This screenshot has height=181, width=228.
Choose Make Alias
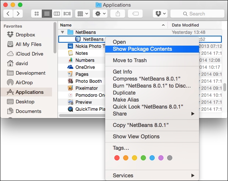[152, 100]
